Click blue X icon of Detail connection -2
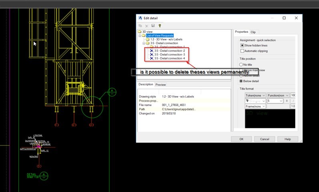Image resolution: width=319 pixels, height=192 pixels. (x=152, y=51)
